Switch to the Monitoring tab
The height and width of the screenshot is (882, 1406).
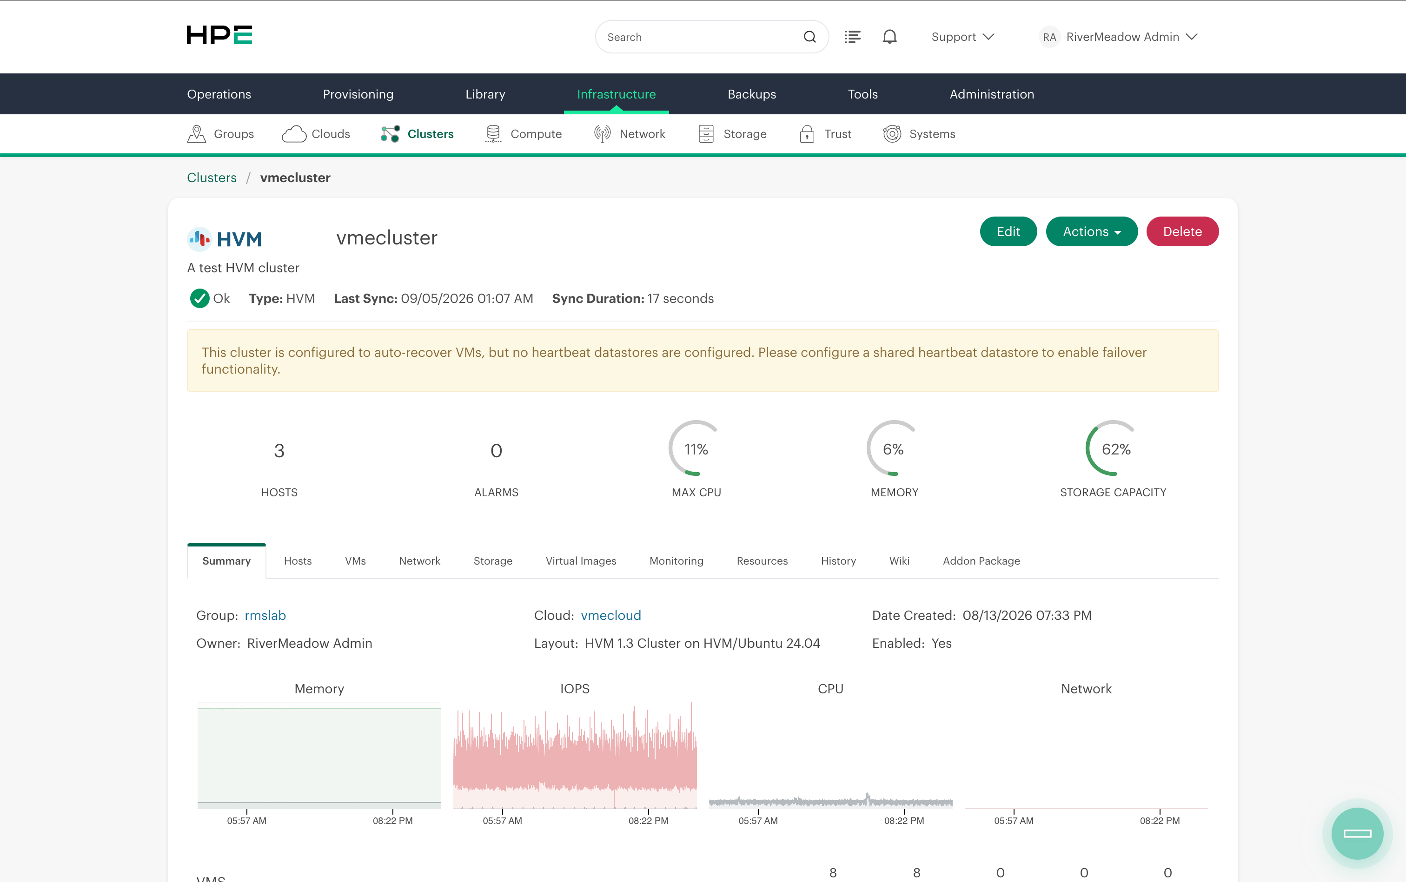tap(676, 560)
